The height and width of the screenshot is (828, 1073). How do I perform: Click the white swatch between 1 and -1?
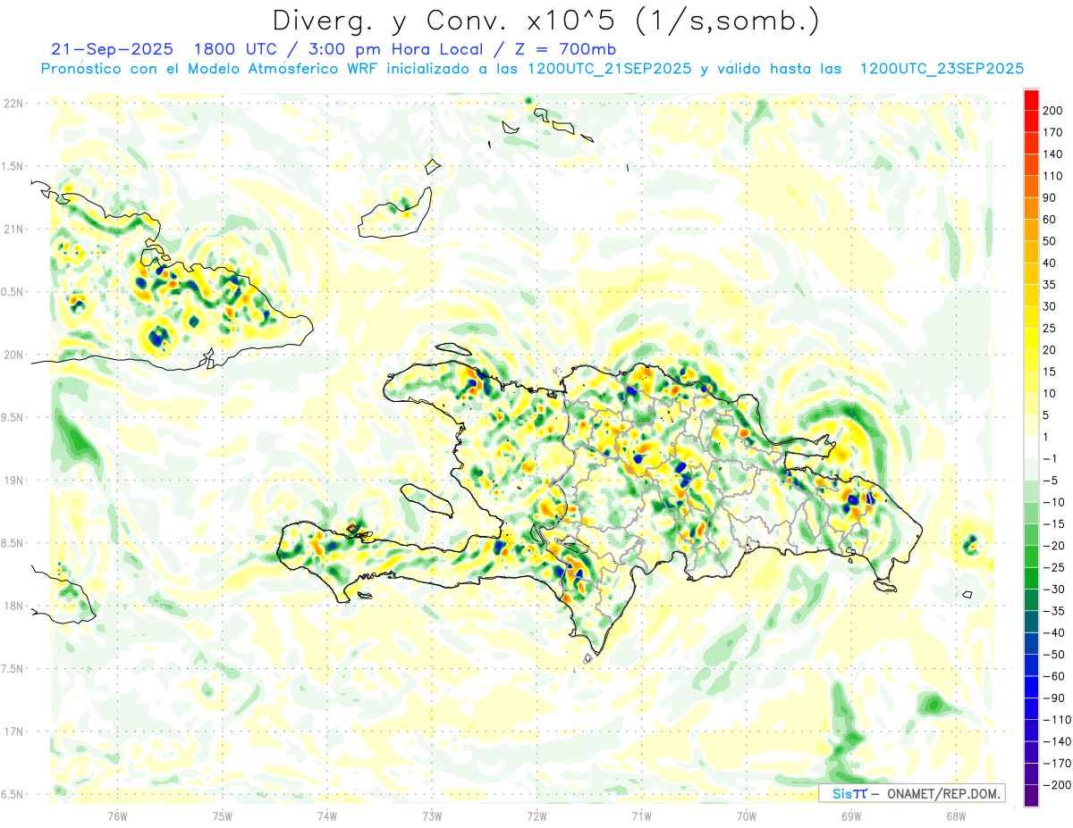[1031, 447]
